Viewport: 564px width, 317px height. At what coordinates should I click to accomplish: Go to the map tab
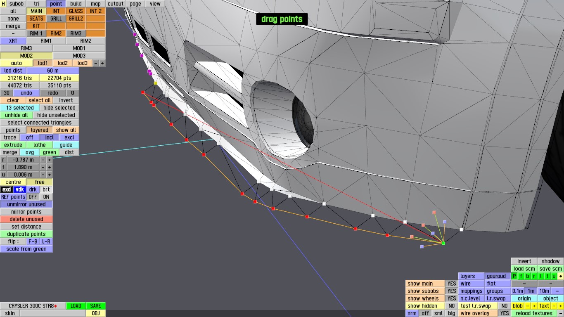pyautogui.click(x=96, y=4)
